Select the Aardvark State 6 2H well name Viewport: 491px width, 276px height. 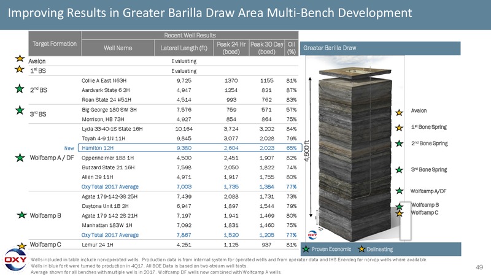[106, 90]
